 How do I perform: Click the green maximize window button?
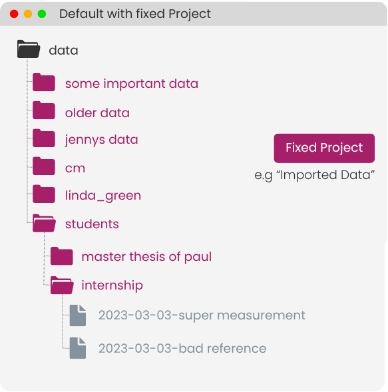click(x=42, y=14)
